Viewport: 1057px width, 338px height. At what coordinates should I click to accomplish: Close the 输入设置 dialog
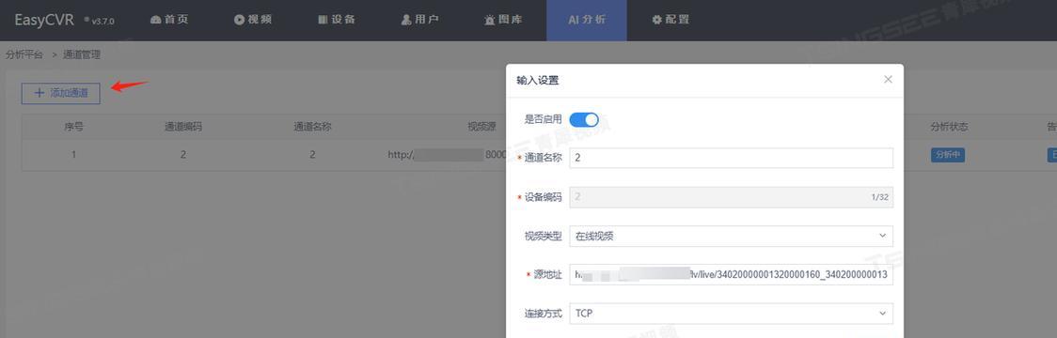[888, 80]
